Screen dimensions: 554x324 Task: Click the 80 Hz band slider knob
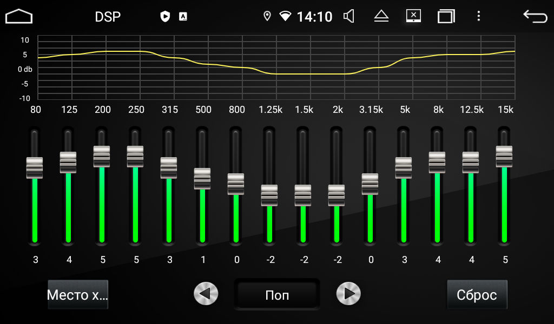[35, 168]
